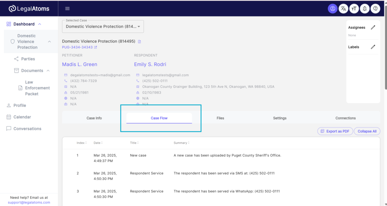387x206 pixels.
Task: Click the Profile person icon
Action: pyautogui.click(x=9, y=106)
